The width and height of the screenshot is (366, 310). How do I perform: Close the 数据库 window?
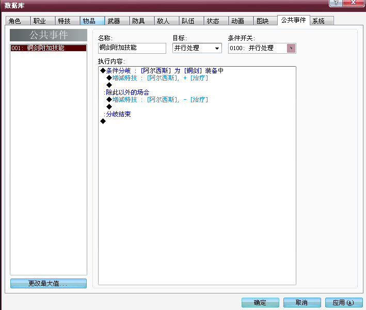[354, 3]
